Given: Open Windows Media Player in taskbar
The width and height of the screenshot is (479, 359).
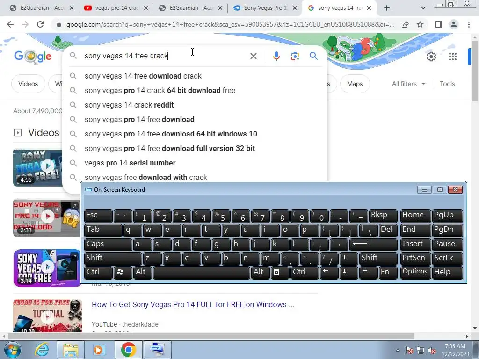Looking at the screenshot, I should [x=99, y=350].
